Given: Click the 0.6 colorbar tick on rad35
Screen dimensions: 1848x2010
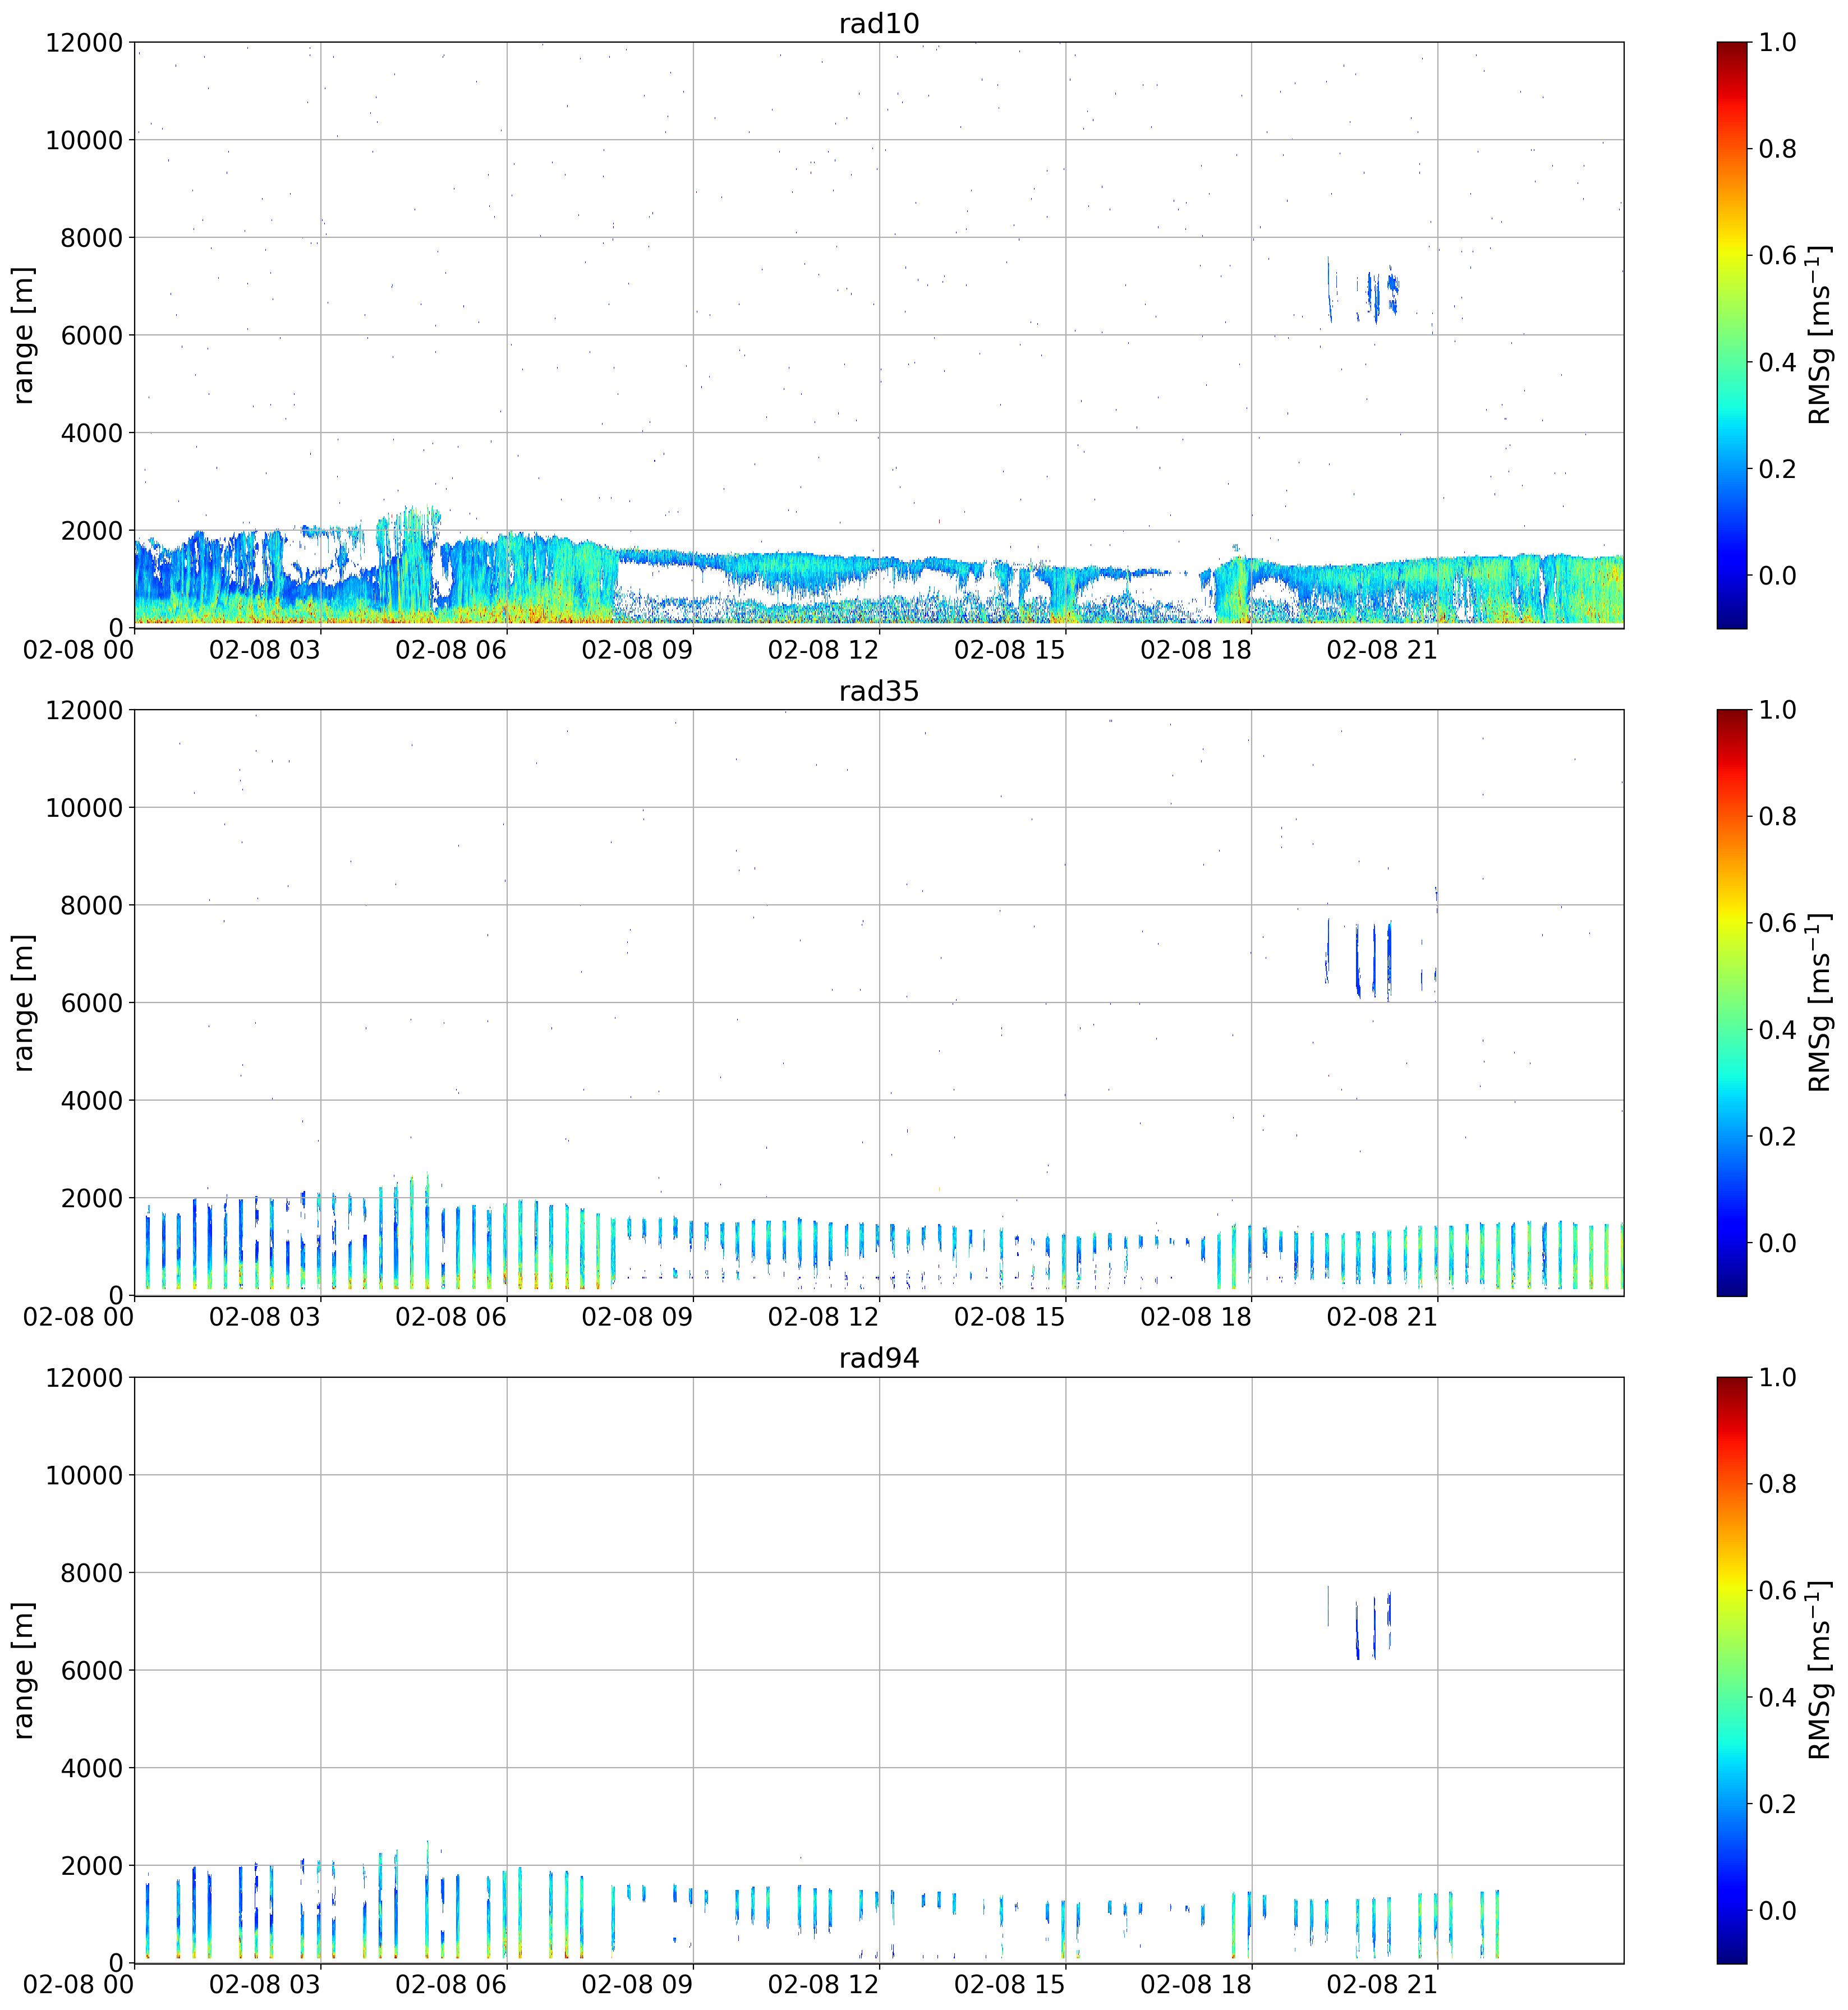Looking at the screenshot, I should (x=1777, y=923).
